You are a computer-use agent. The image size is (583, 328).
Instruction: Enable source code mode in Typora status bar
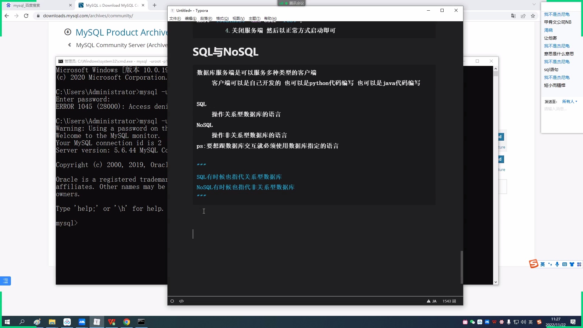181,301
